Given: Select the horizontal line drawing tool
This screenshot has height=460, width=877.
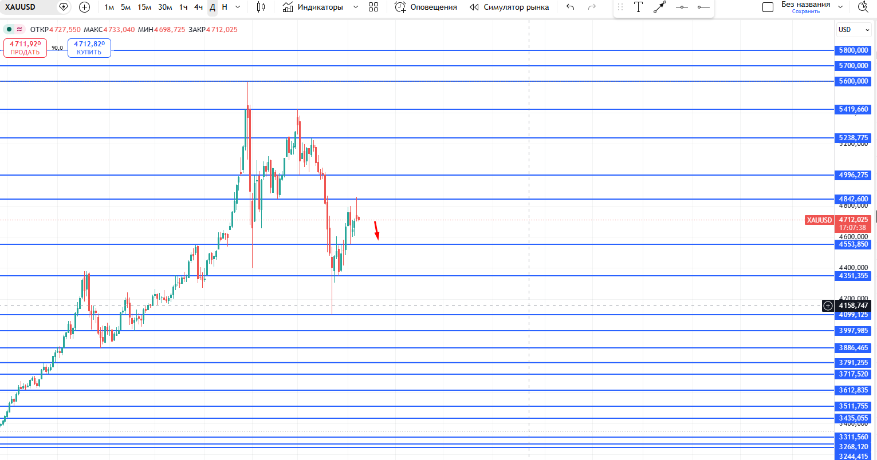Looking at the screenshot, I should click(682, 7).
